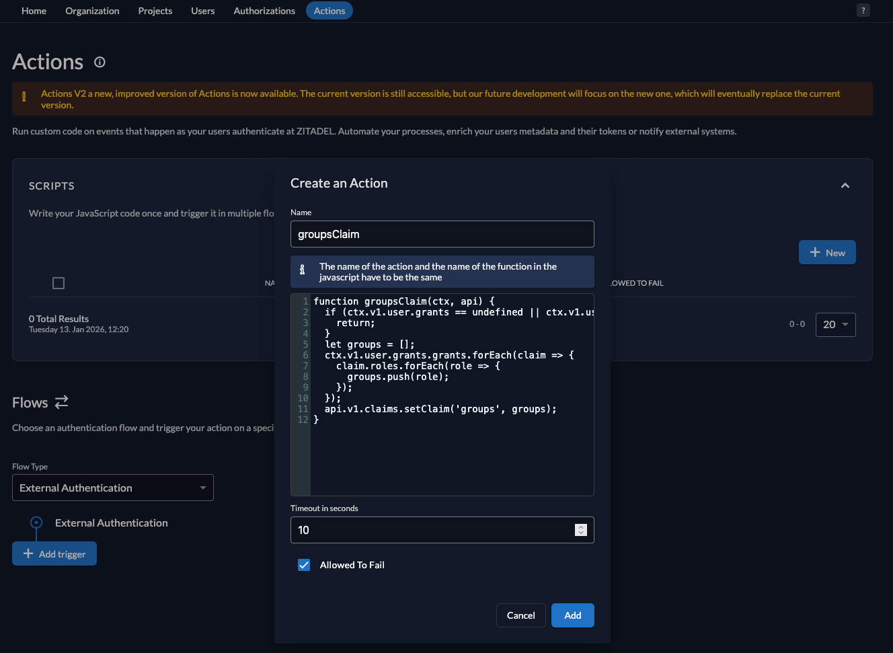Open the Authorizations menu item
The height and width of the screenshot is (653, 893).
pos(264,11)
